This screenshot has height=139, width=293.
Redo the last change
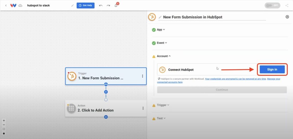pyautogui.click(x=108, y=5)
